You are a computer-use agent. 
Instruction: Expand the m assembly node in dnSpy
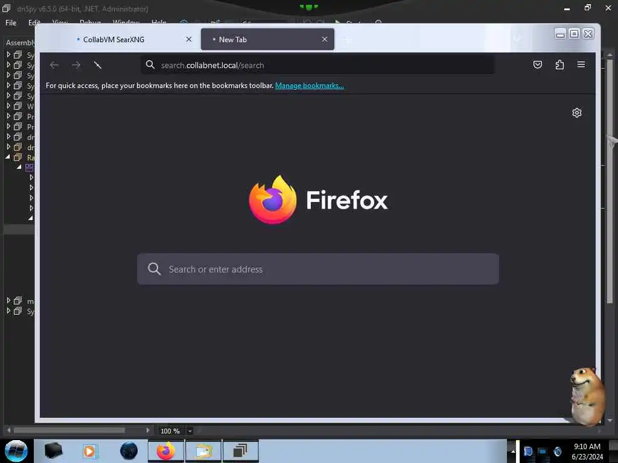point(8,300)
